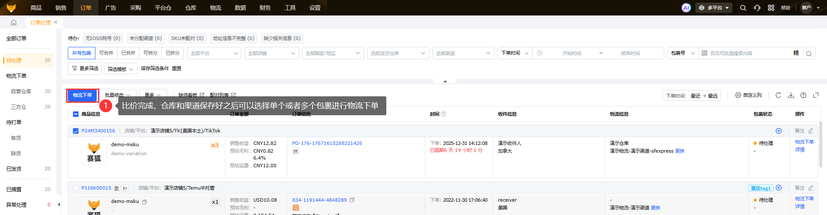The image size is (827, 215).
Task: Click 更换 link next to sfexpress channel
Action: pos(680,151)
